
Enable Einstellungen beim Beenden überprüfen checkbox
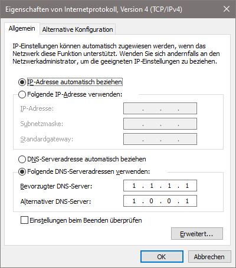tap(24, 220)
